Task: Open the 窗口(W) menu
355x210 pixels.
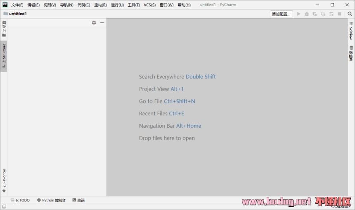Action: (x=167, y=5)
